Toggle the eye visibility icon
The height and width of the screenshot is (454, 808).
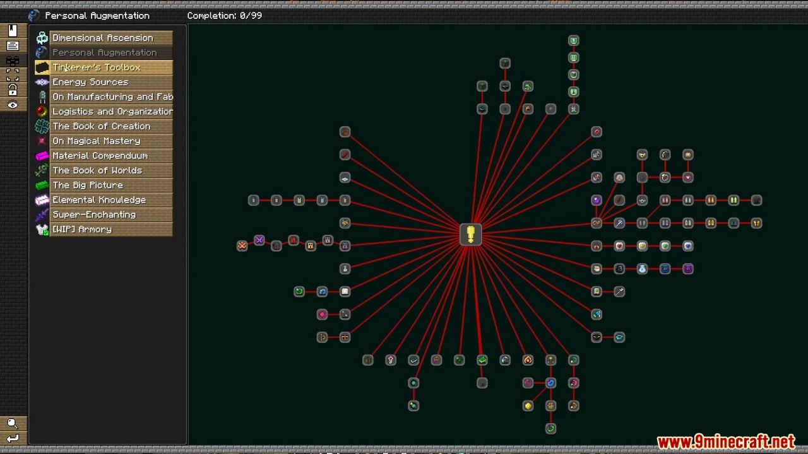tap(13, 105)
